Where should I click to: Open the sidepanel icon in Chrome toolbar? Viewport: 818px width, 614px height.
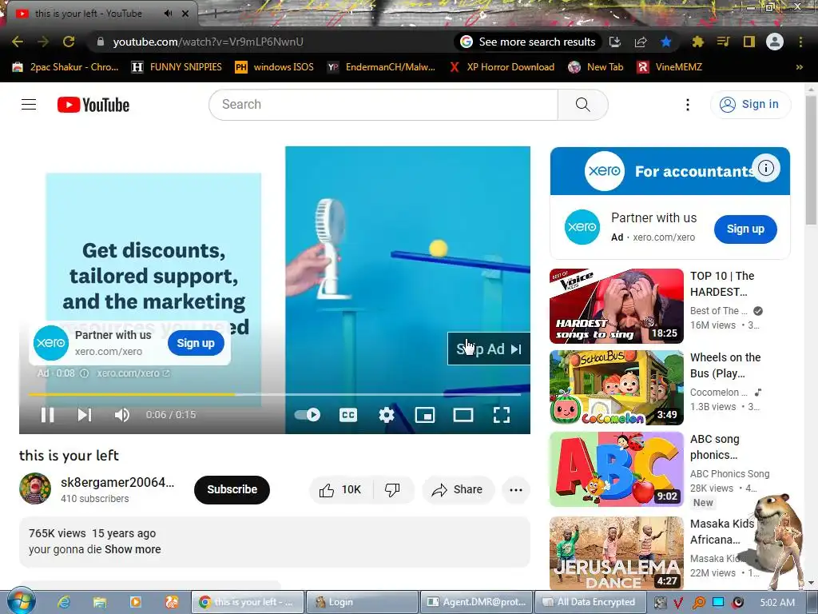749,42
